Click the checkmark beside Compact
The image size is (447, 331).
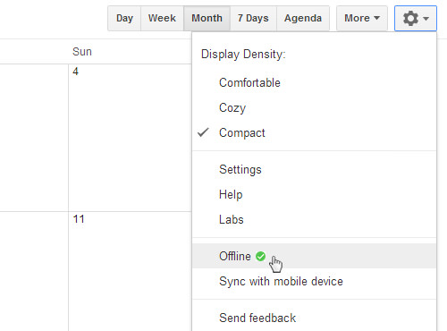203,132
